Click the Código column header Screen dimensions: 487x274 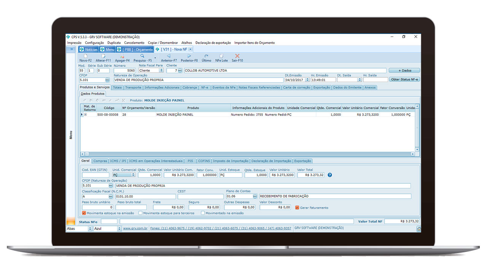[x=109, y=108]
